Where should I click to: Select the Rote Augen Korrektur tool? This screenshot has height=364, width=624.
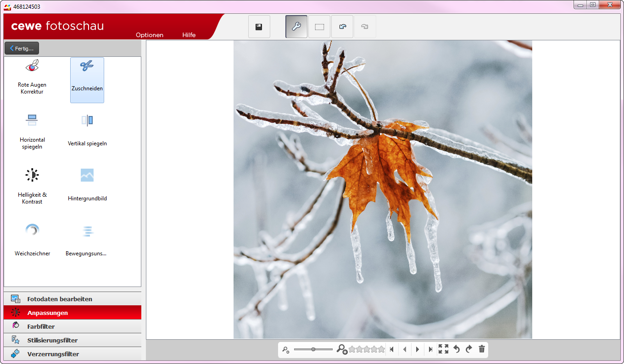32,77
